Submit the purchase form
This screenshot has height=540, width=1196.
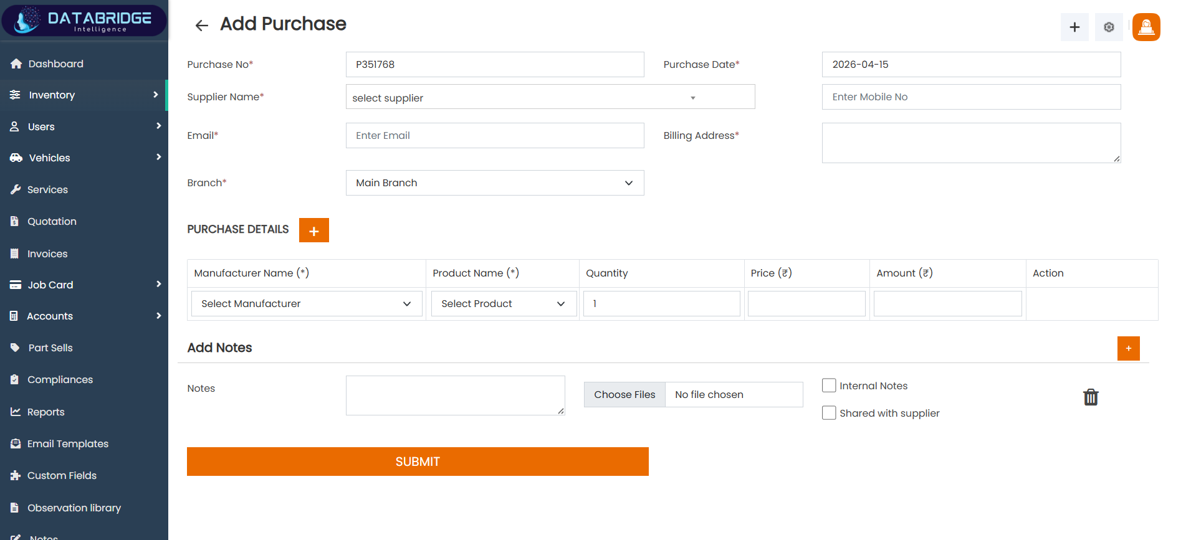[x=418, y=462]
